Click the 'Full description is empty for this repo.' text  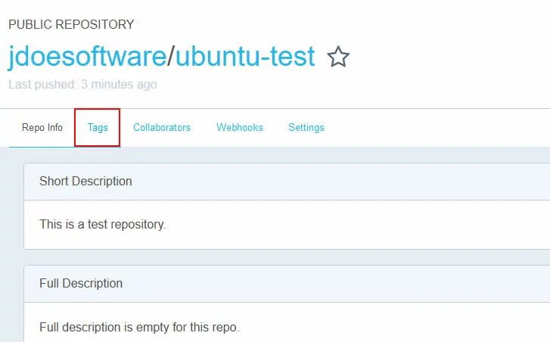139,328
